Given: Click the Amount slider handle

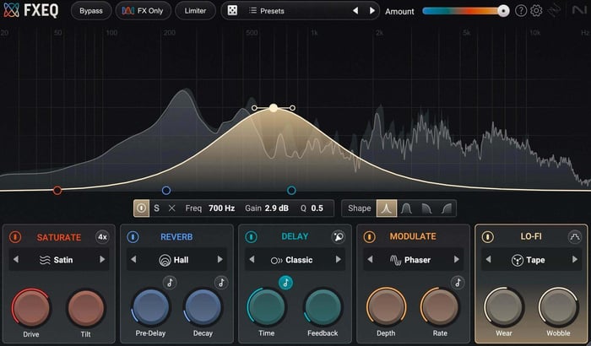Looking at the screenshot, I should point(503,11).
